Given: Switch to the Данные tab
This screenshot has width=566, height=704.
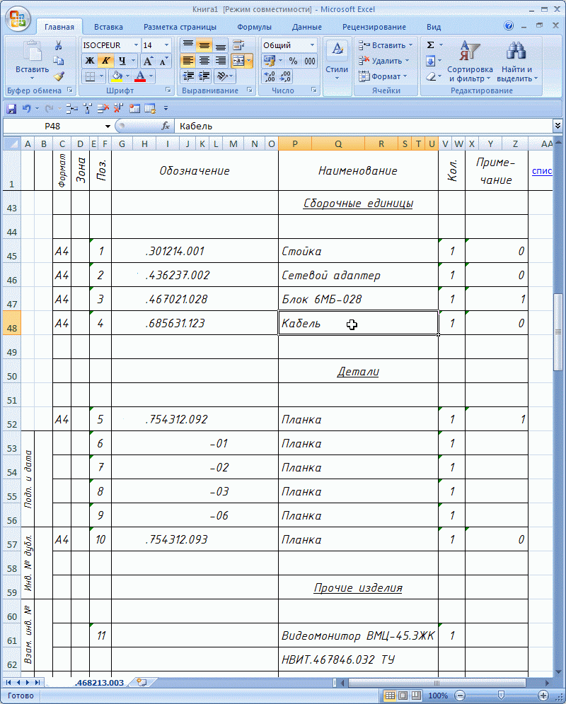Looking at the screenshot, I should tap(306, 27).
